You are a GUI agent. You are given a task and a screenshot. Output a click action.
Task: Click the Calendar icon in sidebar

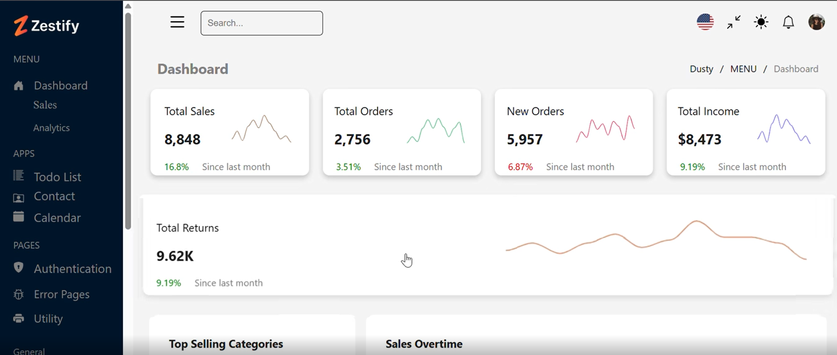[x=18, y=217]
